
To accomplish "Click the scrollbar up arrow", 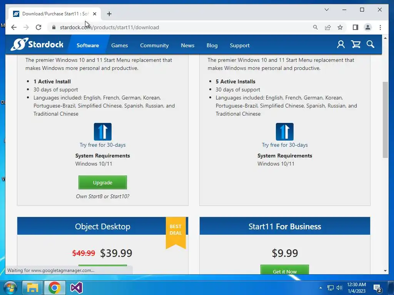I will tap(385, 38).
